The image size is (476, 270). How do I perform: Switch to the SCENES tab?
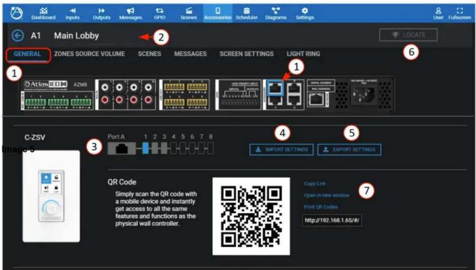[149, 54]
